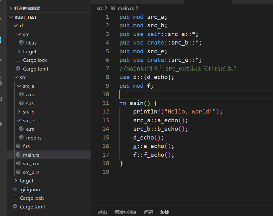
Task: Click the src breadcrumb link
Action: pyautogui.click(x=99, y=8)
